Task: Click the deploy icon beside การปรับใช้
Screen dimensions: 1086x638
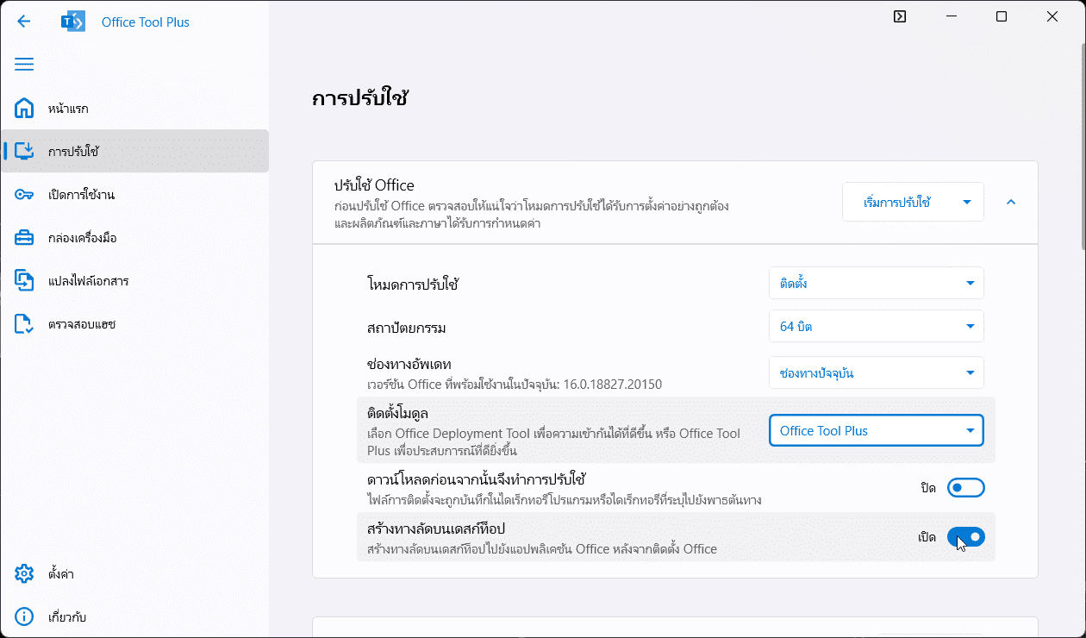Action: (24, 152)
